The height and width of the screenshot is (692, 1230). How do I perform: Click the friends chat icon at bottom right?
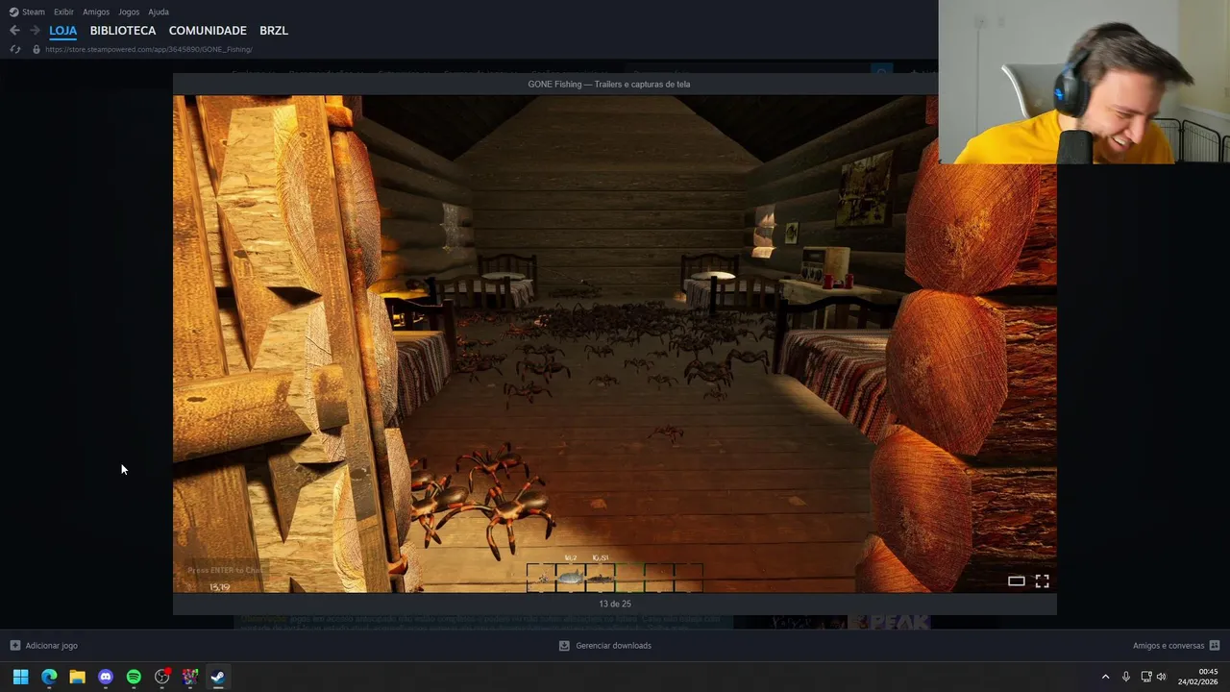[1215, 646]
